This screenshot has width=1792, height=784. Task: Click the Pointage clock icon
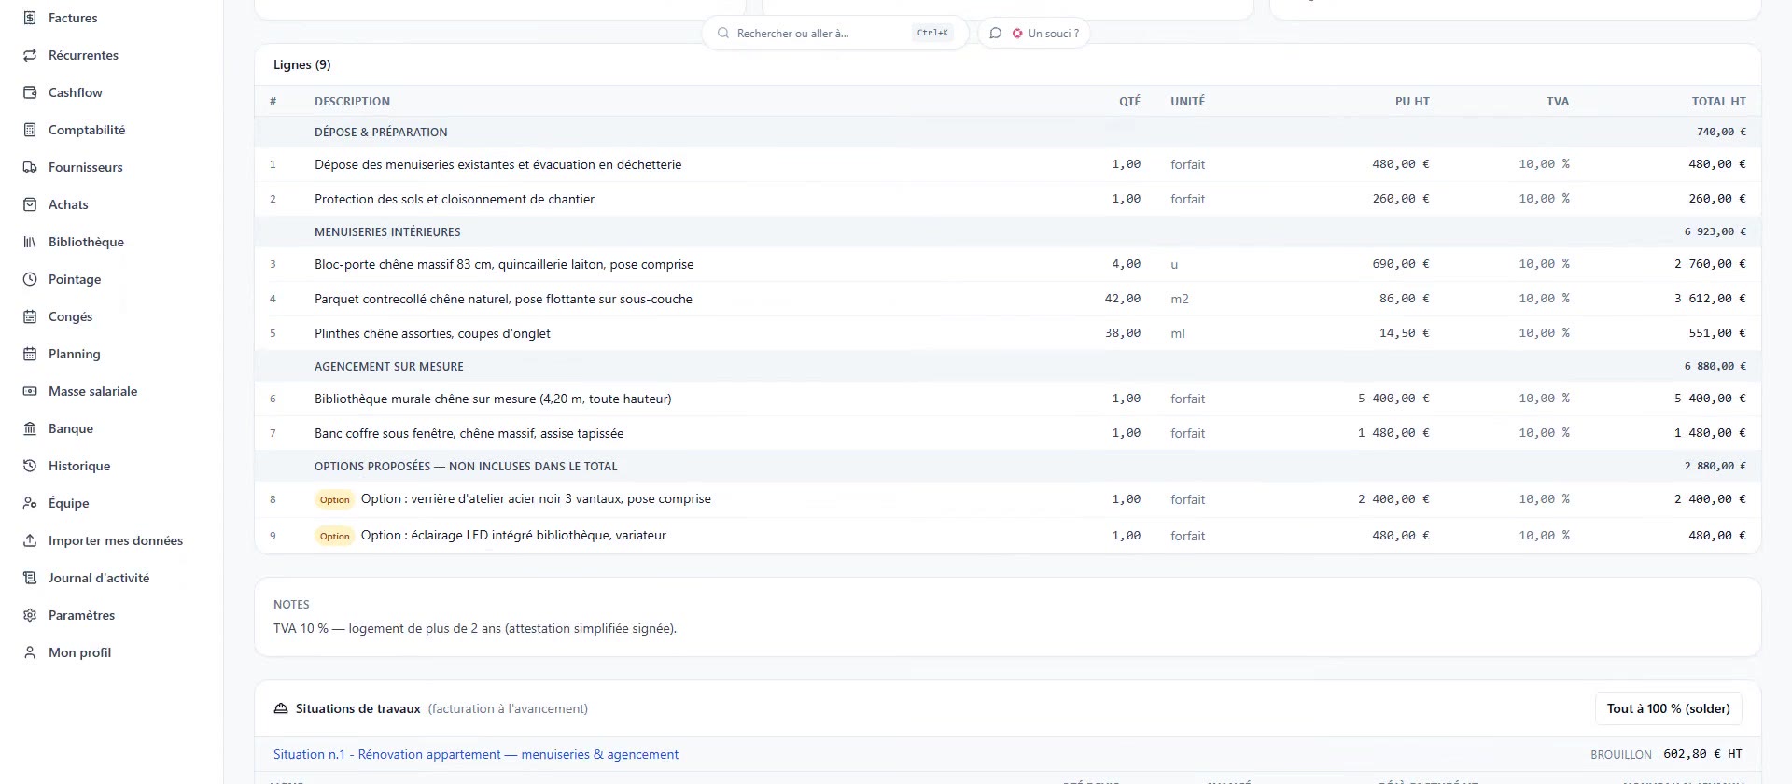[30, 279]
